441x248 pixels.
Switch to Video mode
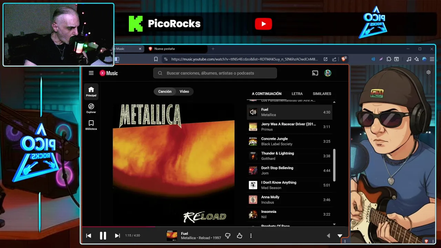pyautogui.click(x=184, y=92)
